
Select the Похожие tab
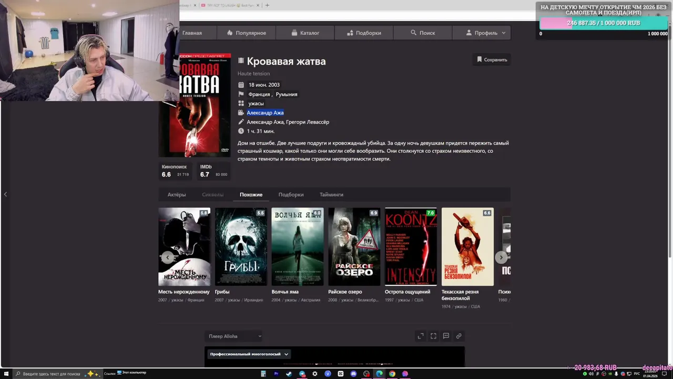pos(251,195)
